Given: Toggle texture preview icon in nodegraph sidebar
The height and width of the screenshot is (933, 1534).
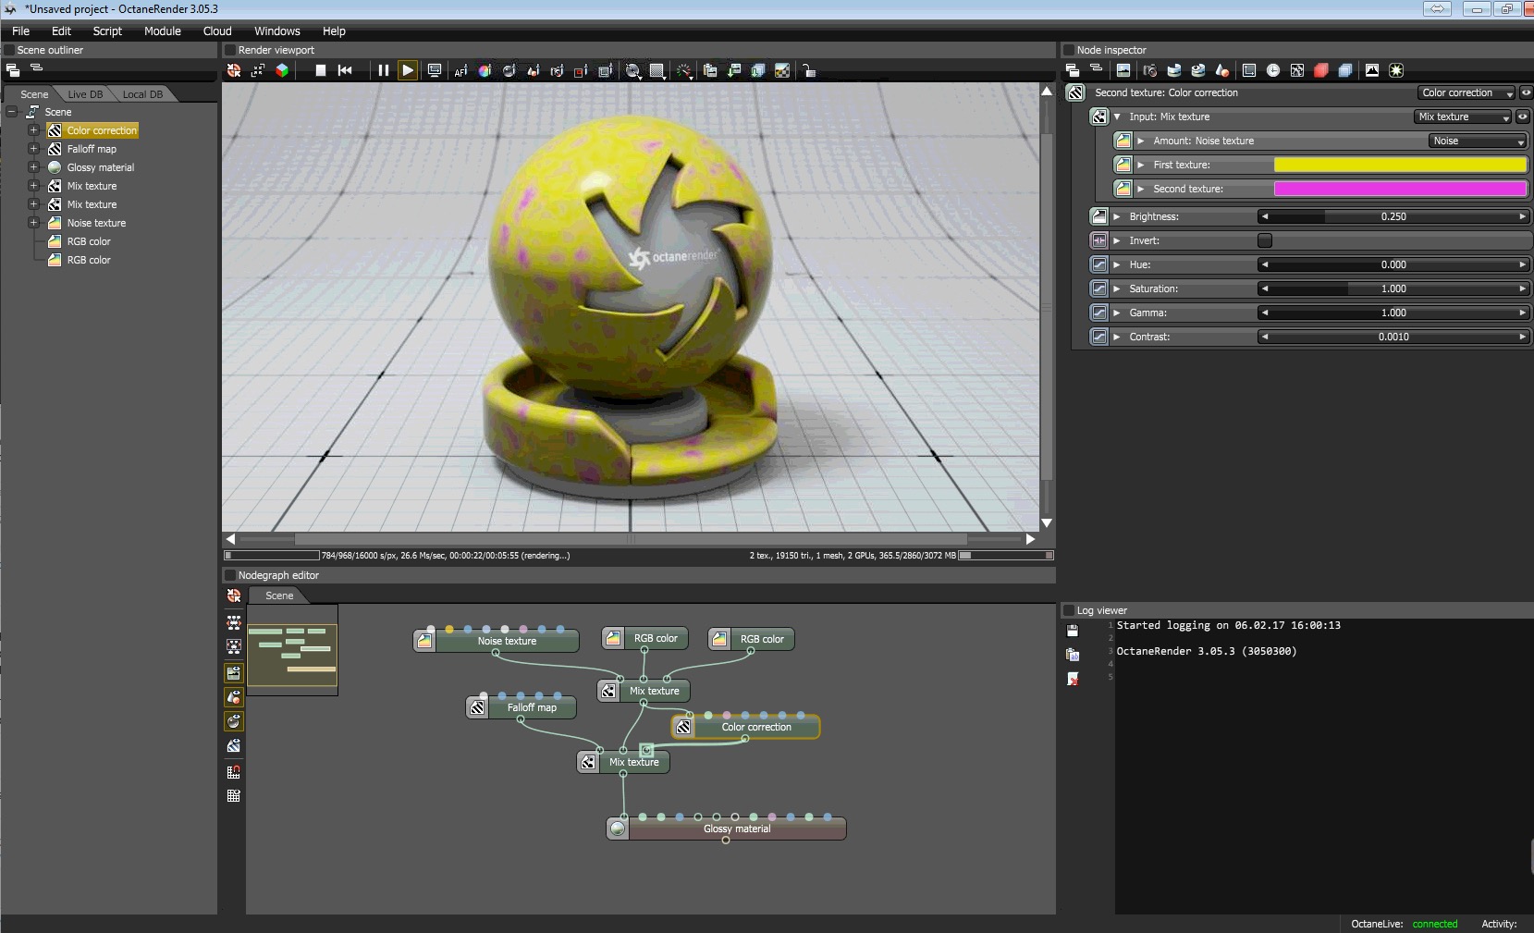Looking at the screenshot, I should (x=234, y=745).
